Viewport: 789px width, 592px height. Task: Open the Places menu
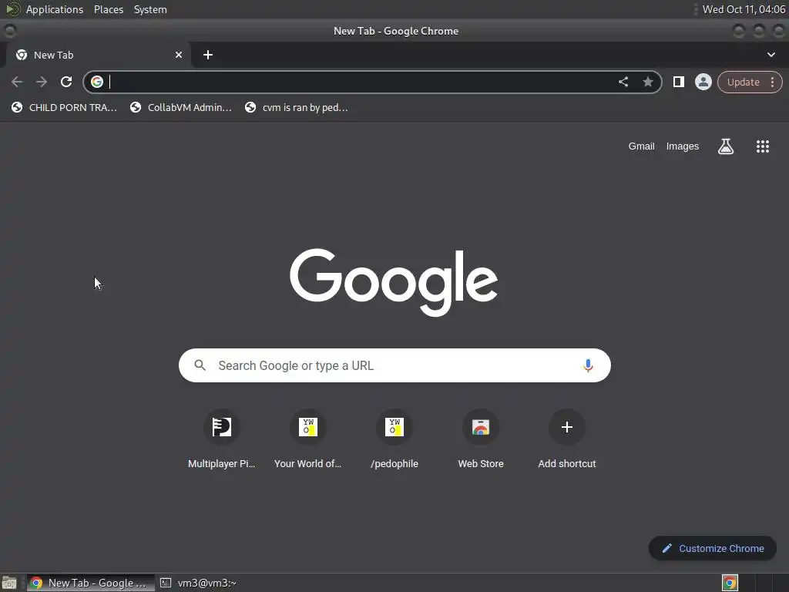click(x=109, y=9)
